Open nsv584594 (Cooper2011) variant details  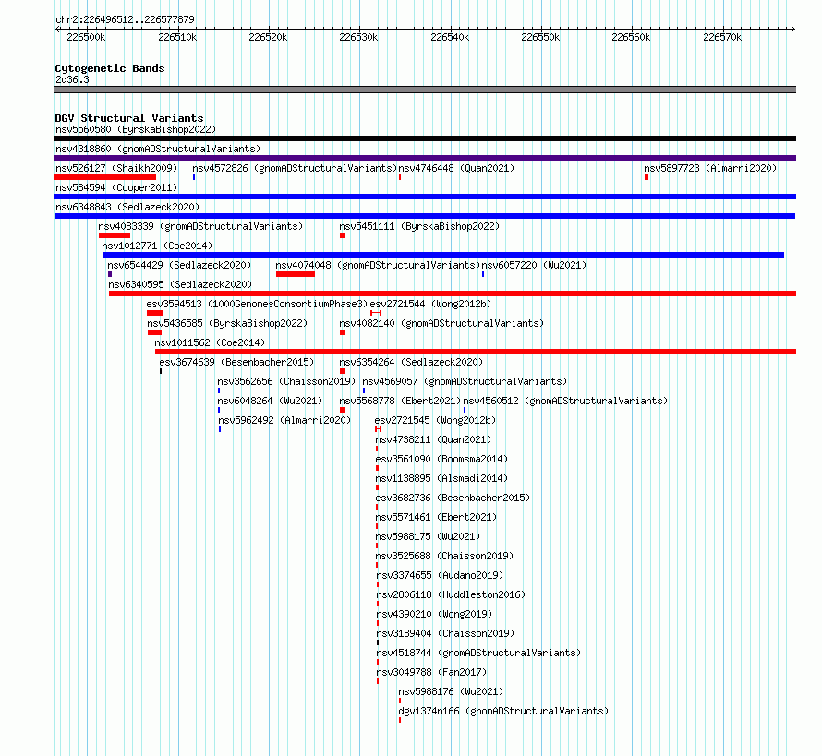(116, 187)
